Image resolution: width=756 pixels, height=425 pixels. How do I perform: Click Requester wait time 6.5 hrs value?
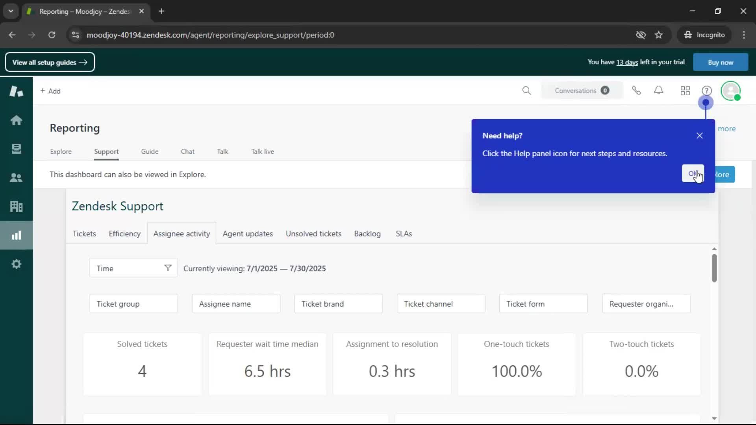(x=267, y=371)
